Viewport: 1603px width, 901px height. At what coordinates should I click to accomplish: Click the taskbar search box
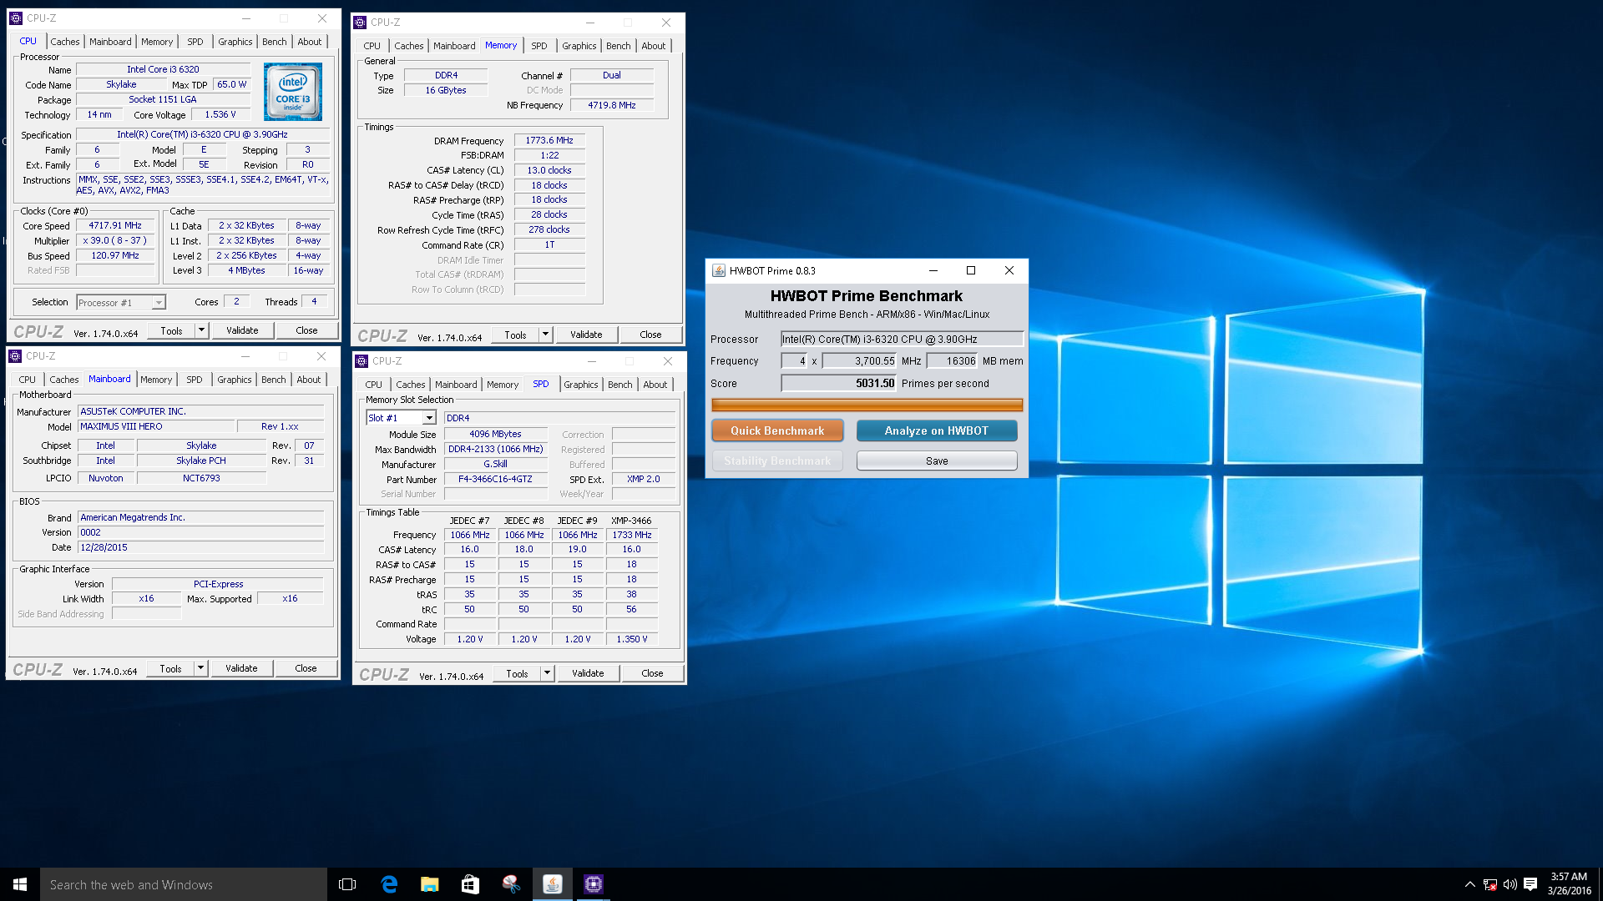pyautogui.click(x=184, y=884)
